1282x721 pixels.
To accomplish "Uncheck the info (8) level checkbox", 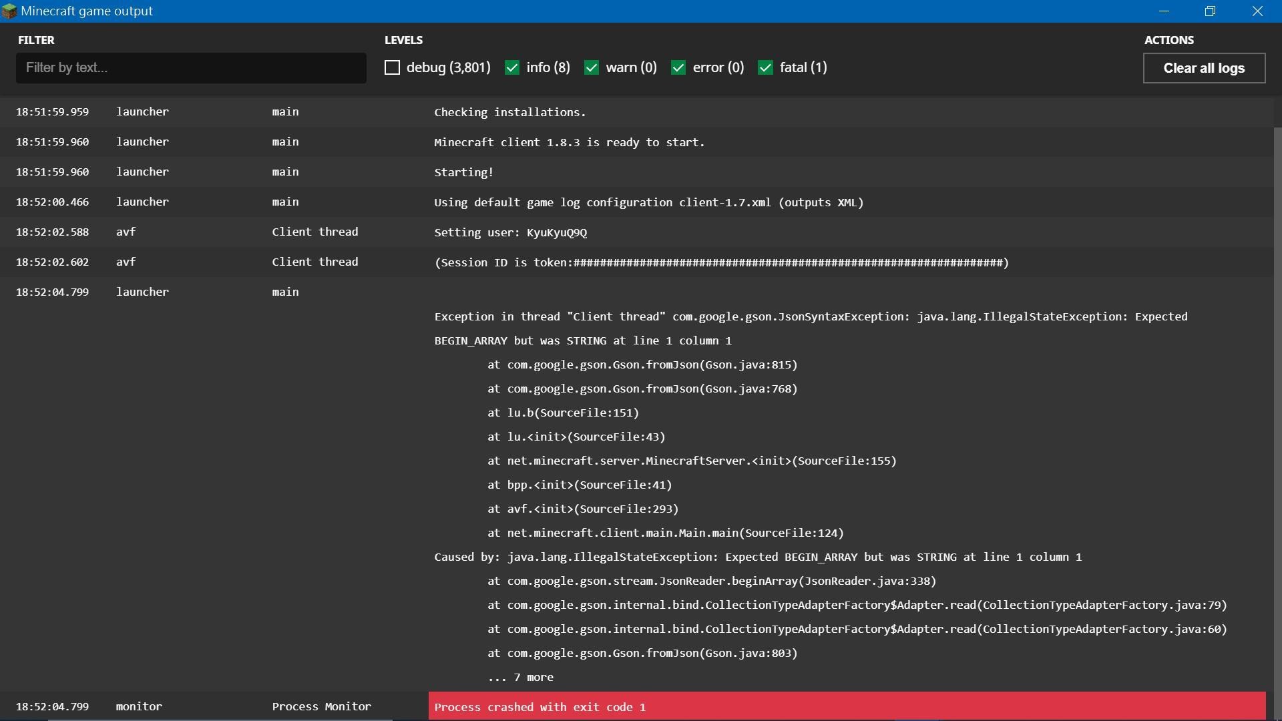I will click(512, 67).
